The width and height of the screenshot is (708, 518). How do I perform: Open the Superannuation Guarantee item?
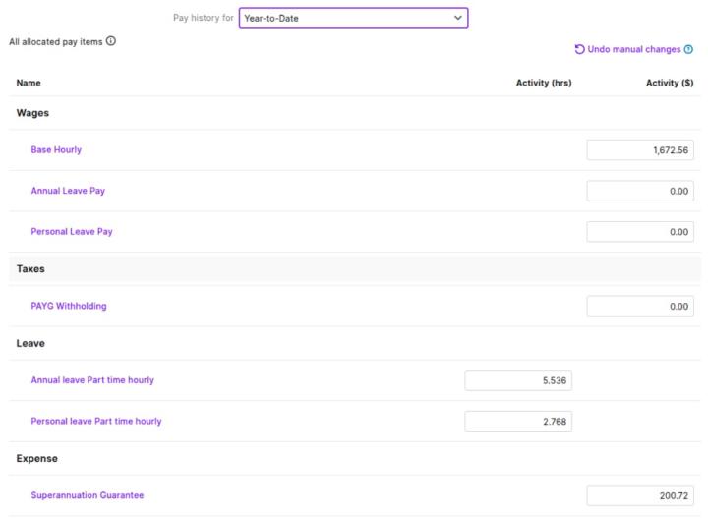pyautogui.click(x=87, y=495)
